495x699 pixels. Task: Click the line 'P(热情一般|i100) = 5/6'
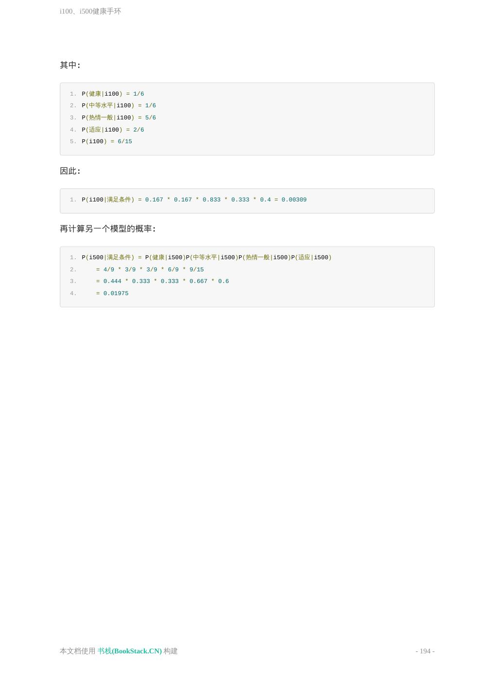tap(119, 117)
